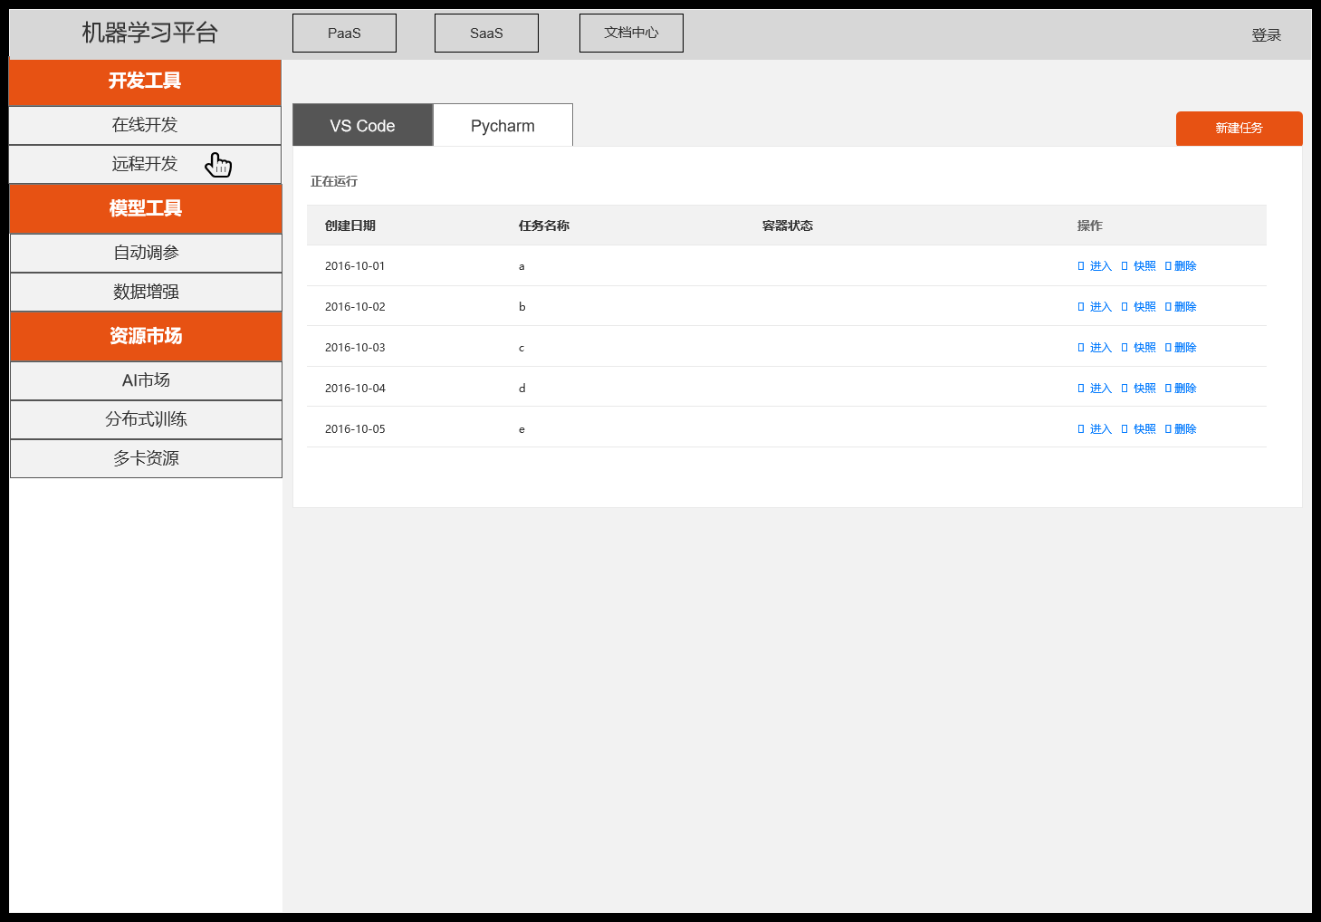Open 数据增强 in the sidebar
Viewport: 1321px width, 922px height.
[x=146, y=292]
